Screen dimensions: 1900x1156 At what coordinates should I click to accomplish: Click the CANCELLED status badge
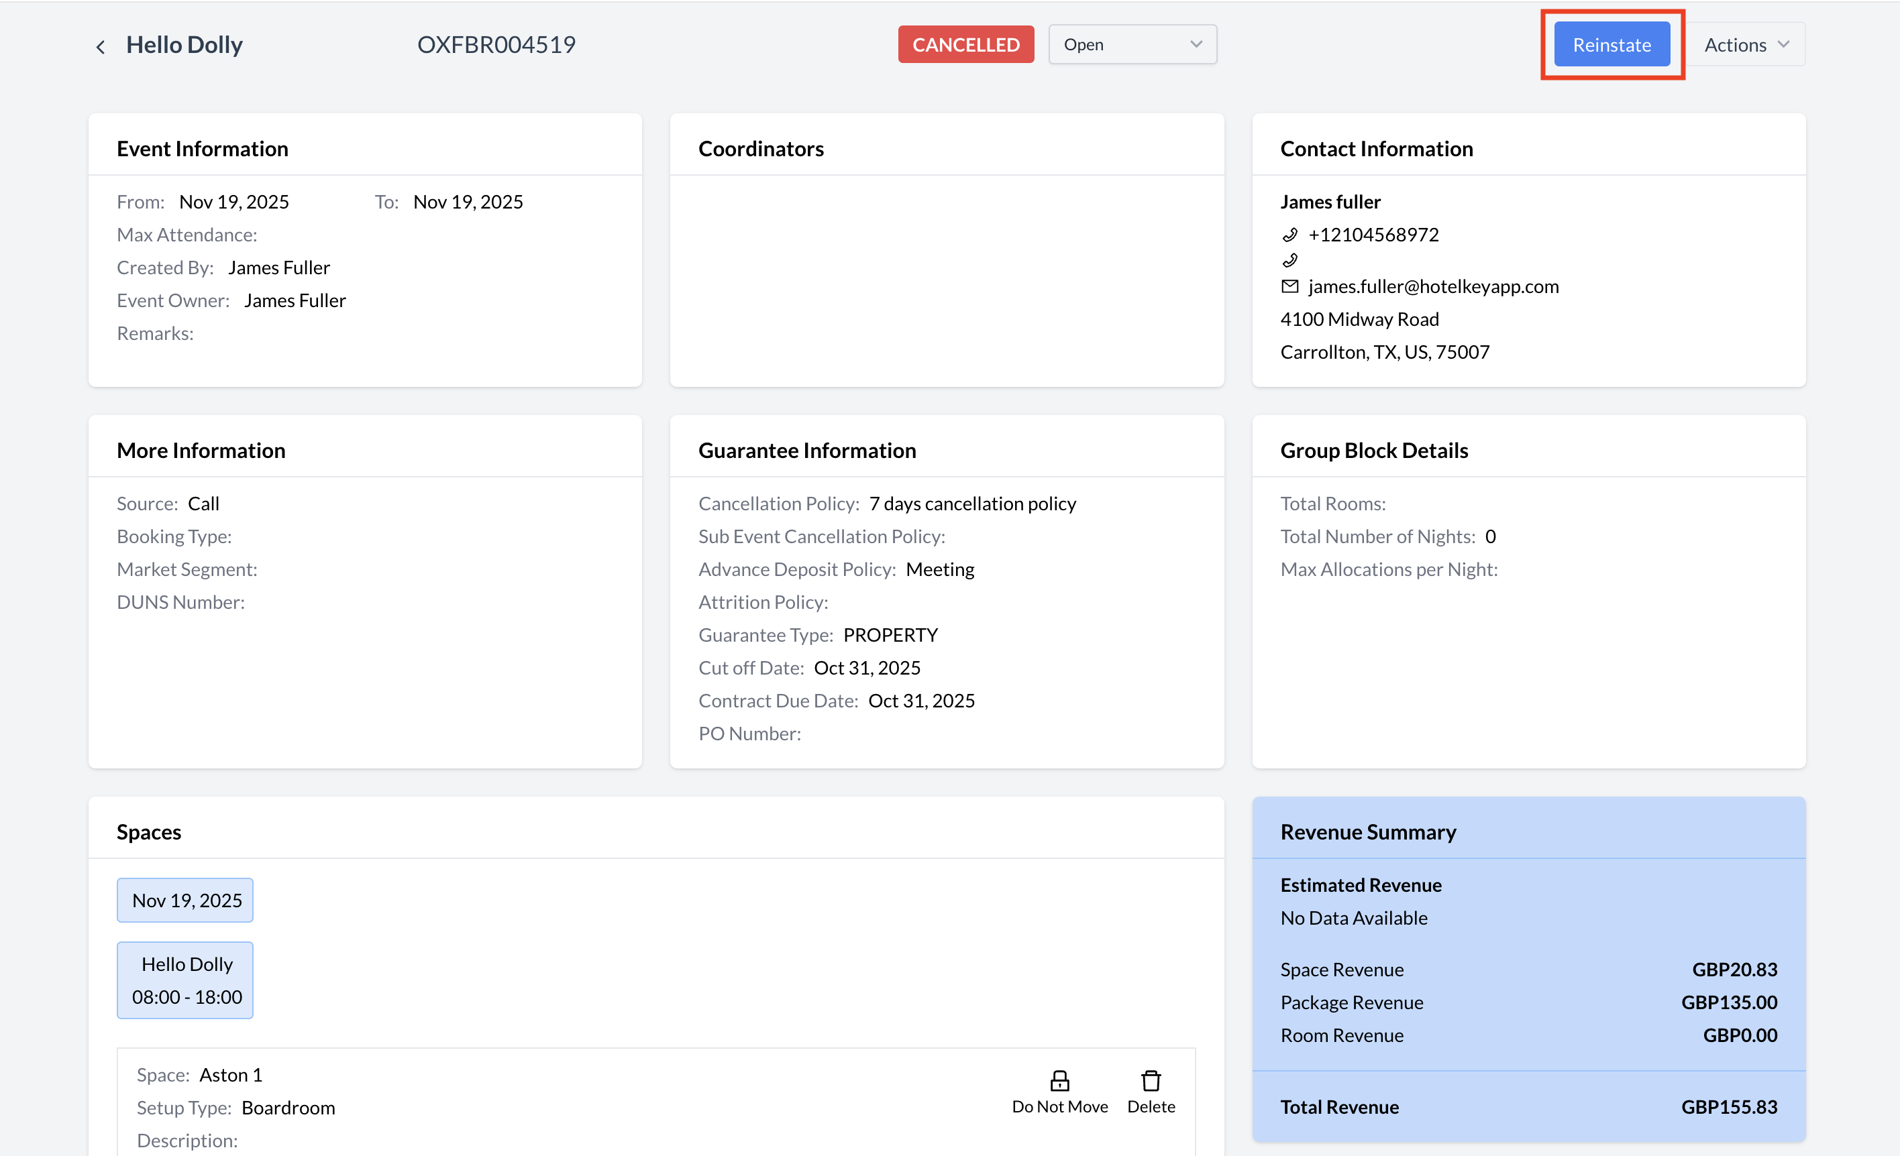pyautogui.click(x=965, y=45)
